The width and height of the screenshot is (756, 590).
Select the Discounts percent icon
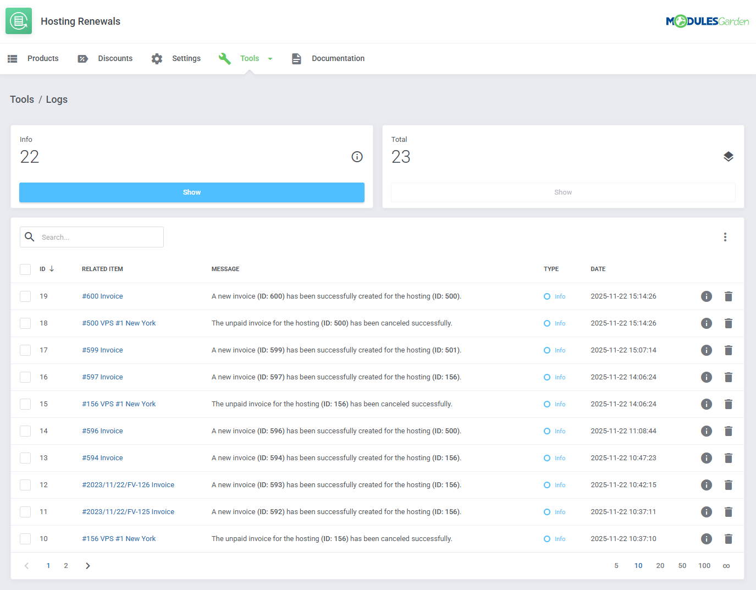82,58
